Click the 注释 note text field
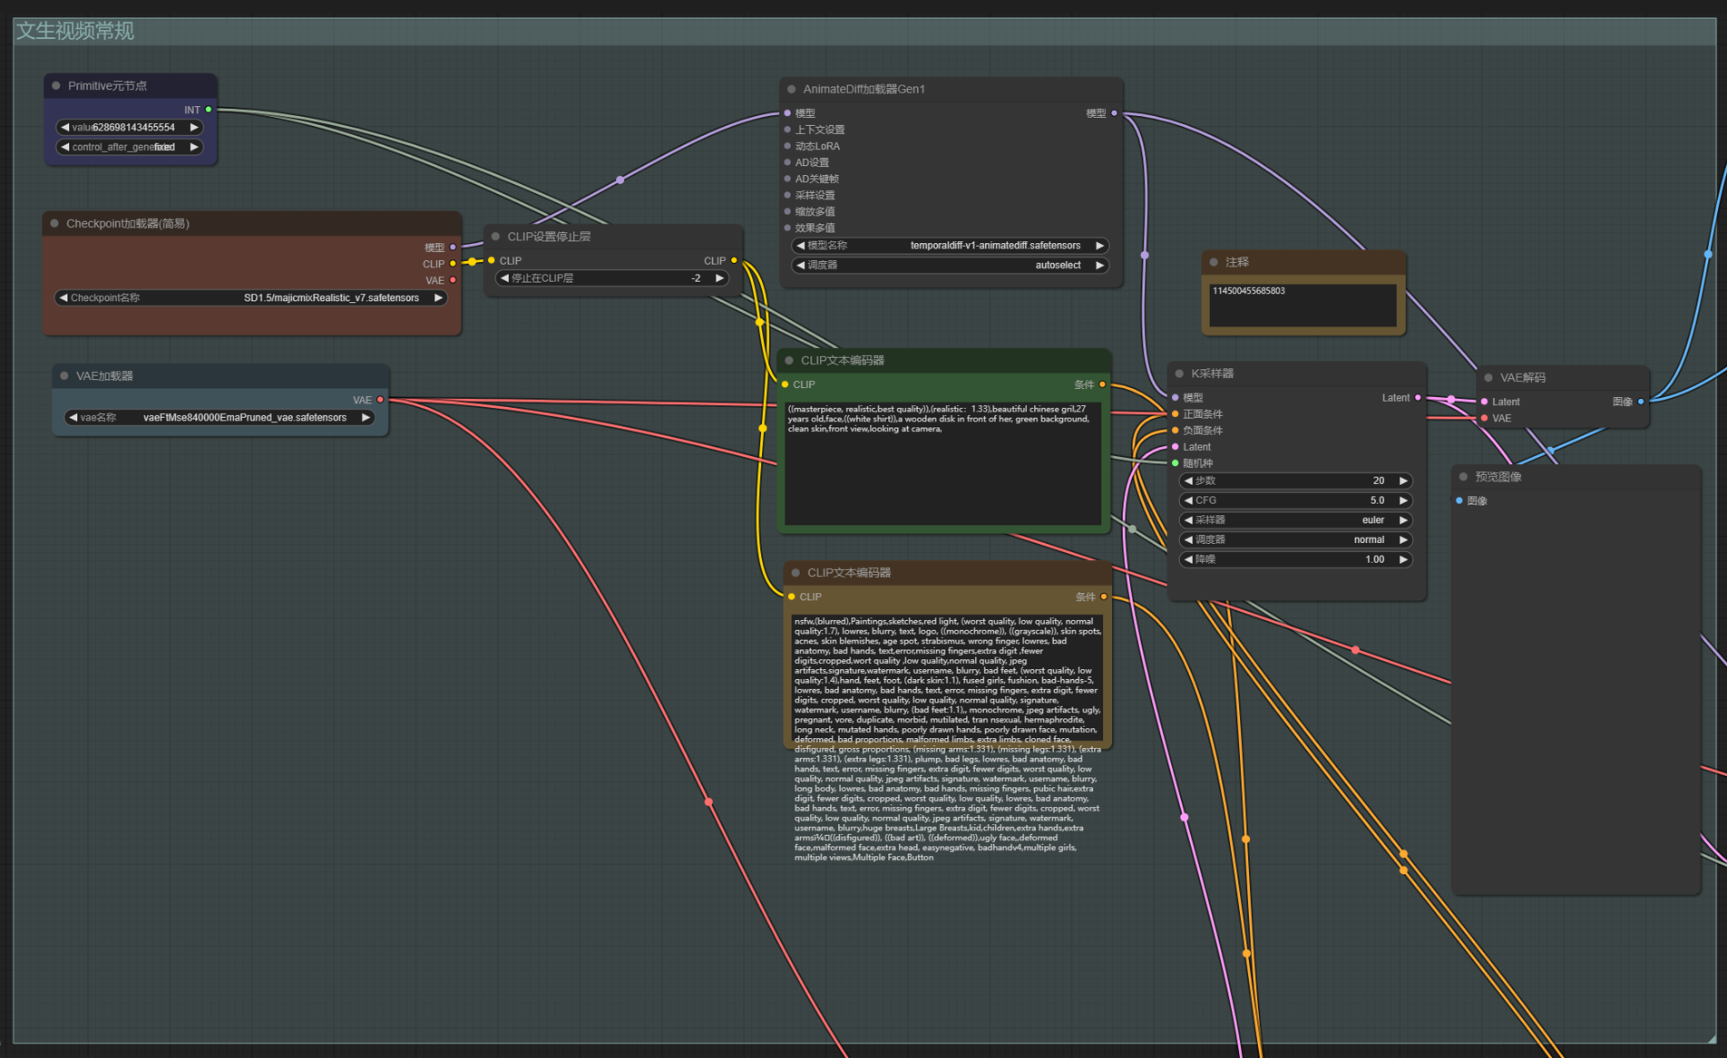This screenshot has height=1058, width=1727. [1303, 305]
